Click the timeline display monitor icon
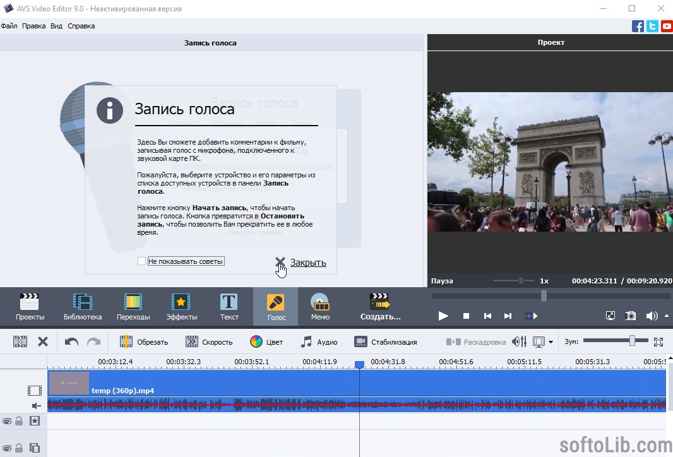 539,341
